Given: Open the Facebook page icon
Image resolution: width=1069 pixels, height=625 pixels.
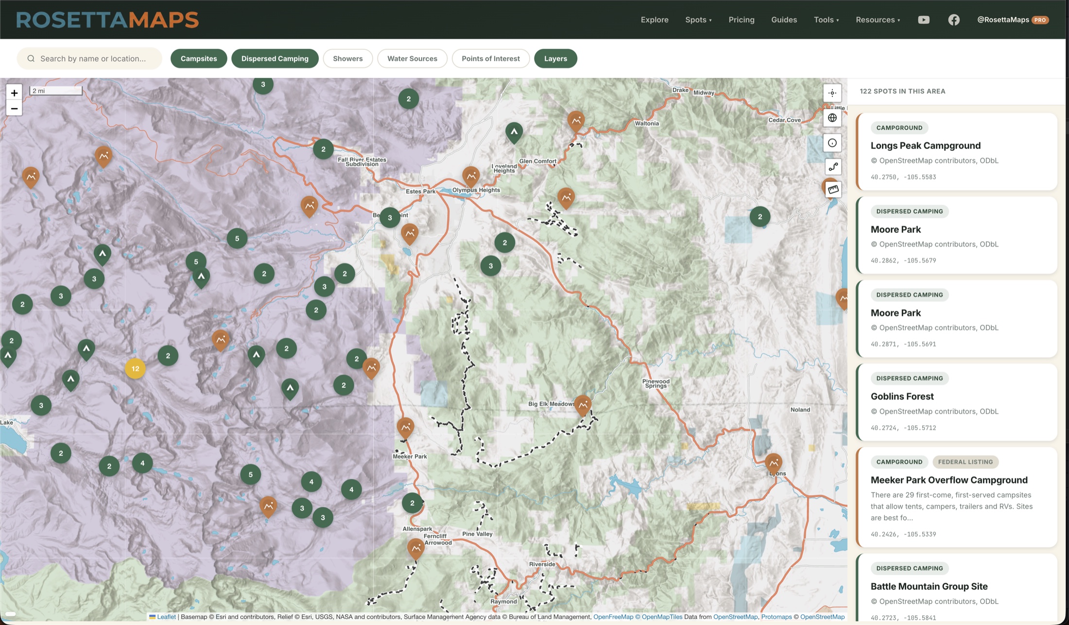Looking at the screenshot, I should tap(953, 20).
